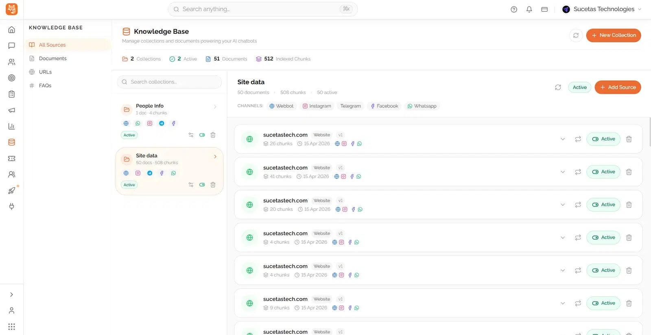Refresh the knowledge base with circular arrow icon

point(576,35)
